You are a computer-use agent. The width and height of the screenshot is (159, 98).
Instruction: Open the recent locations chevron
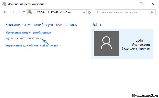click(x=19, y=12)
